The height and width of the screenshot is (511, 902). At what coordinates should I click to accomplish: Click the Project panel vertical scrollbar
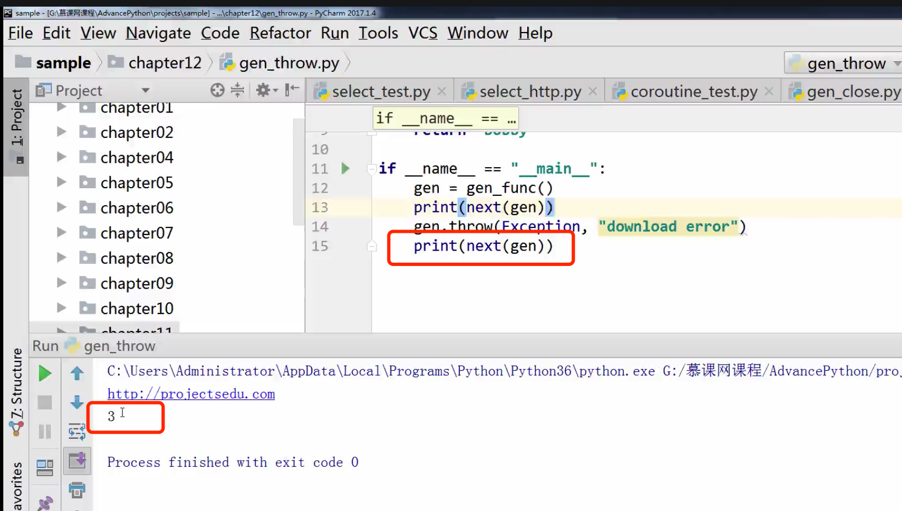click(299, 171)
